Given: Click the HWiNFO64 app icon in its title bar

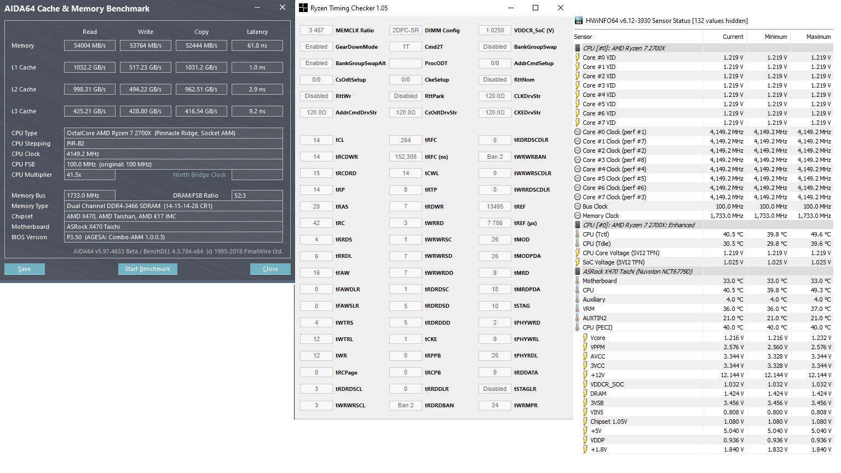Looking at the screenshot, I should pos(578,21).
